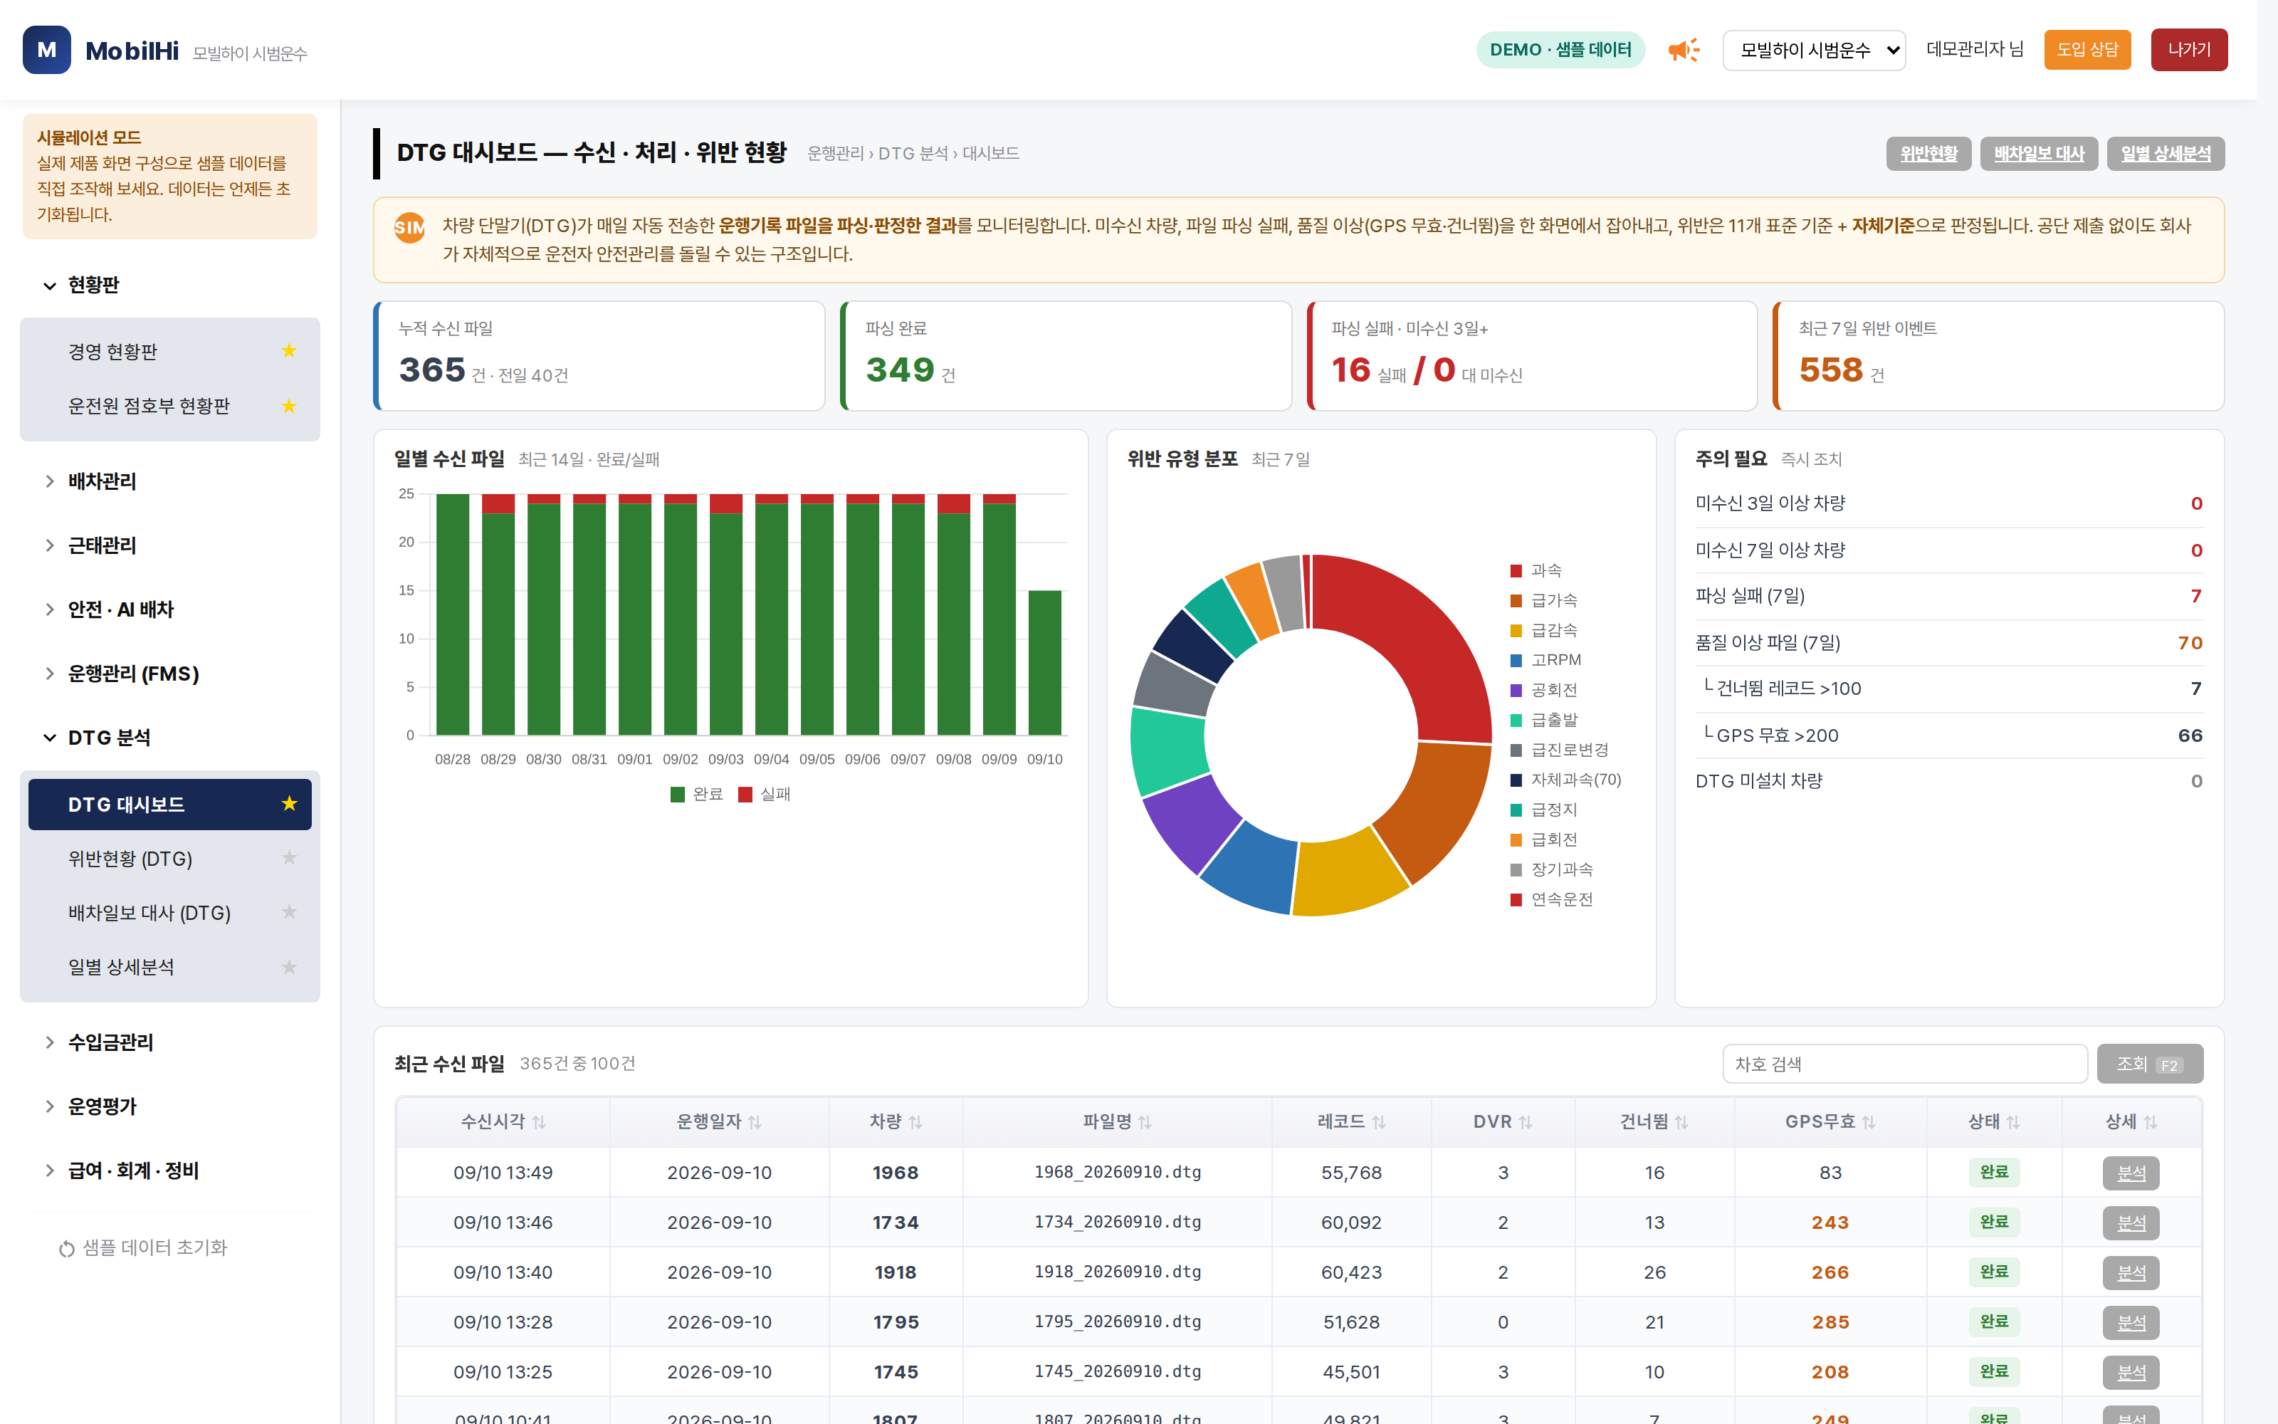This screenshot has height=1424, width=2278.
Task: Click DTG 분석 breadcrumb link
Action: (912, 154)
